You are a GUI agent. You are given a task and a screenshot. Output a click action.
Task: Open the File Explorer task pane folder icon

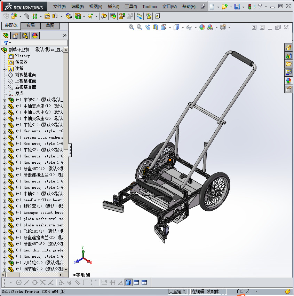coord(288,64)
